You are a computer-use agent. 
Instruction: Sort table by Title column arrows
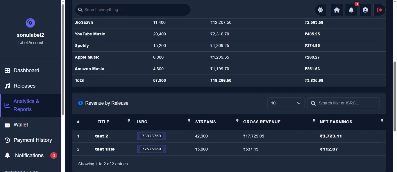point(129,120)
